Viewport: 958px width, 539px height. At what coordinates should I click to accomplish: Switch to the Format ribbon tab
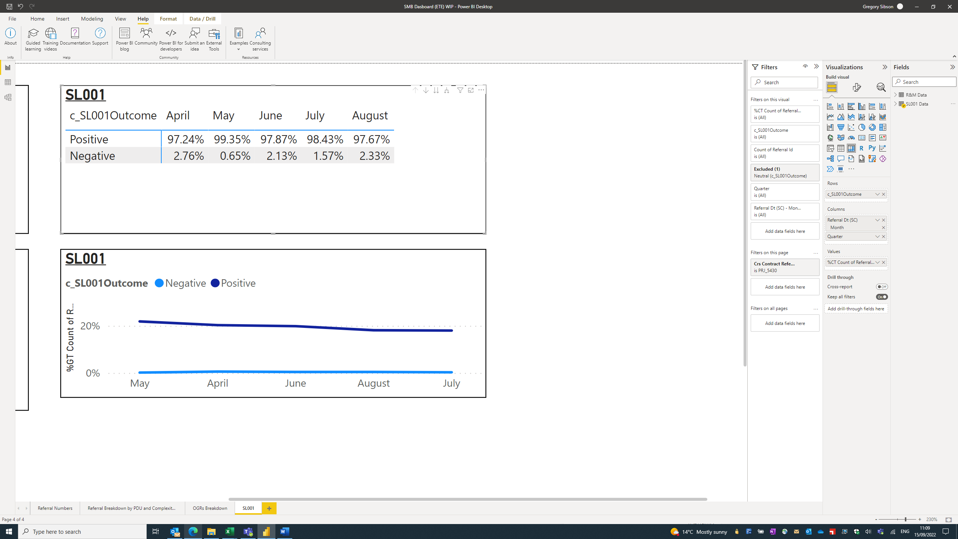(x=168, y=19)
